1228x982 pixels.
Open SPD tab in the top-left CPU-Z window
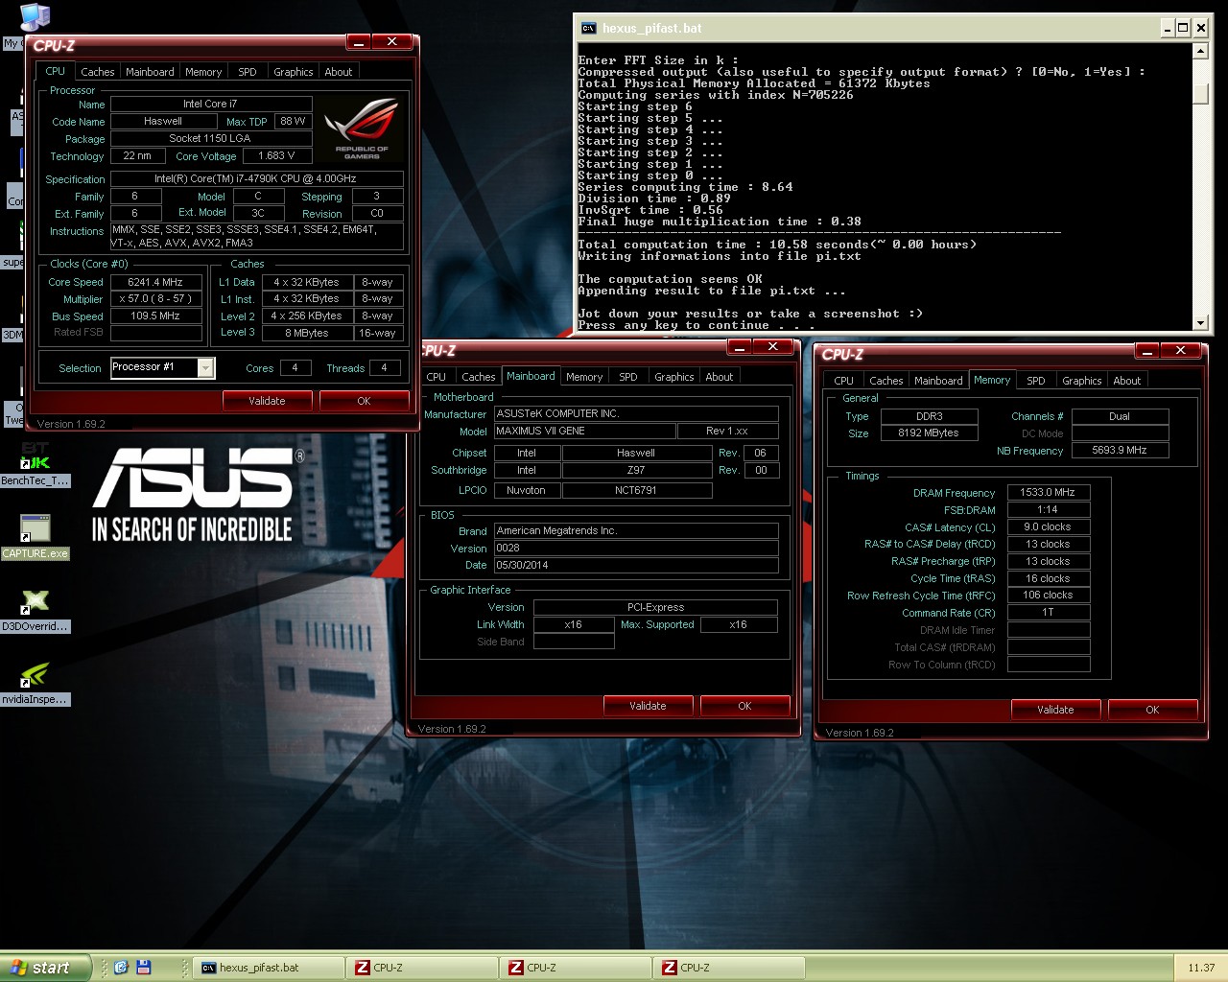[x=248, y=72]
